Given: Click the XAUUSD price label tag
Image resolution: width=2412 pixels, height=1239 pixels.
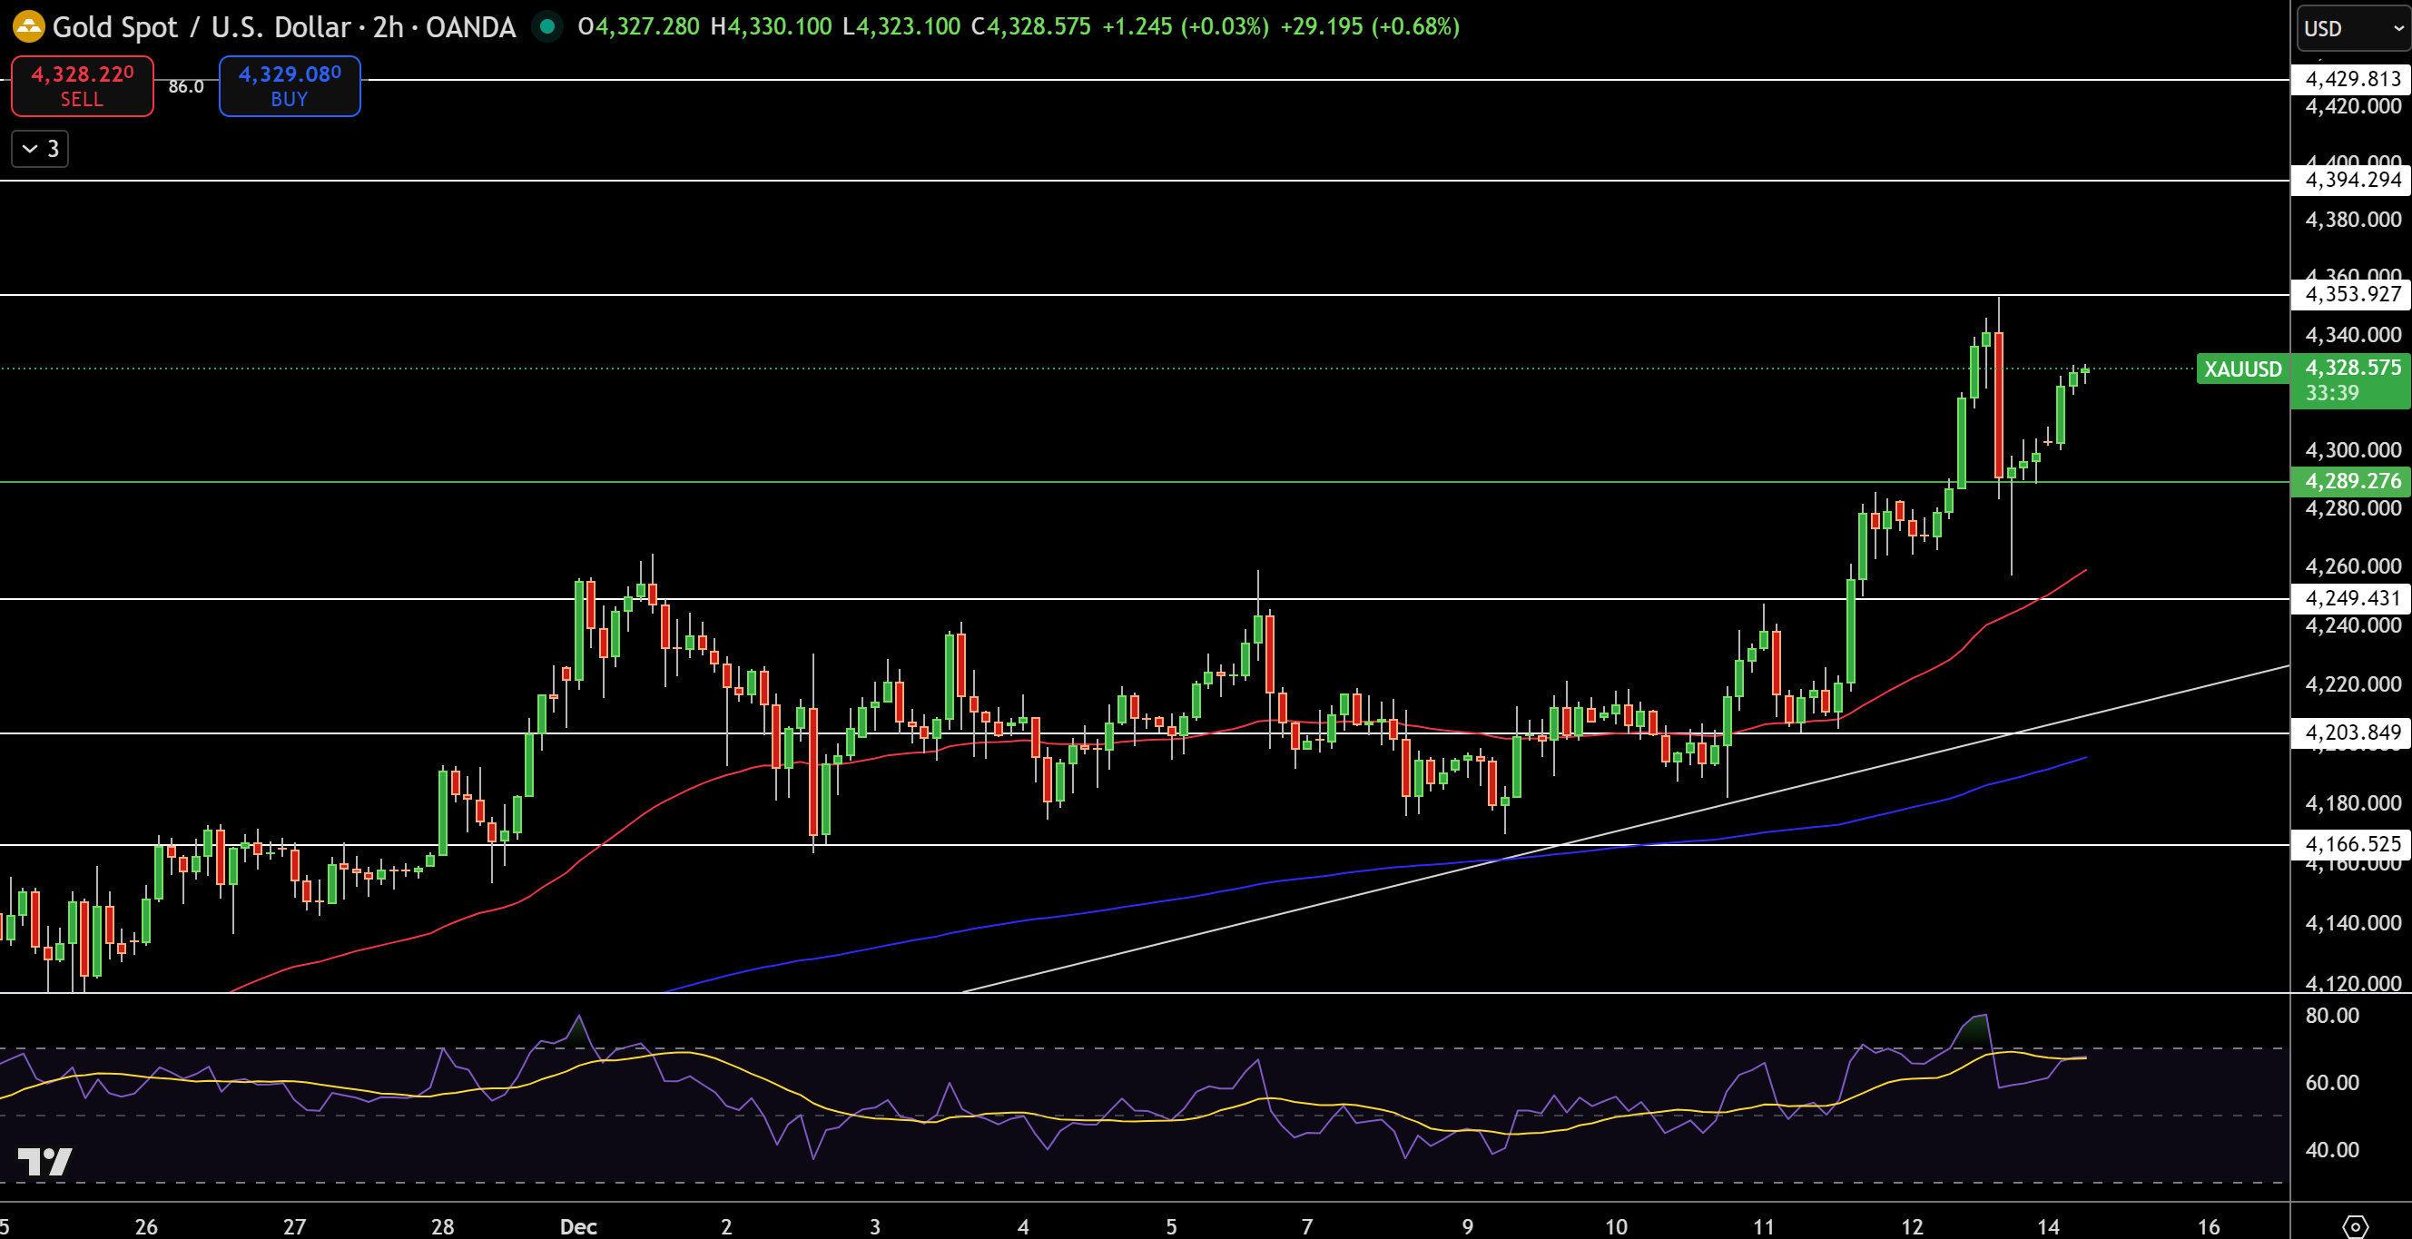Looking at the screenshot, I should [2242, 369].
